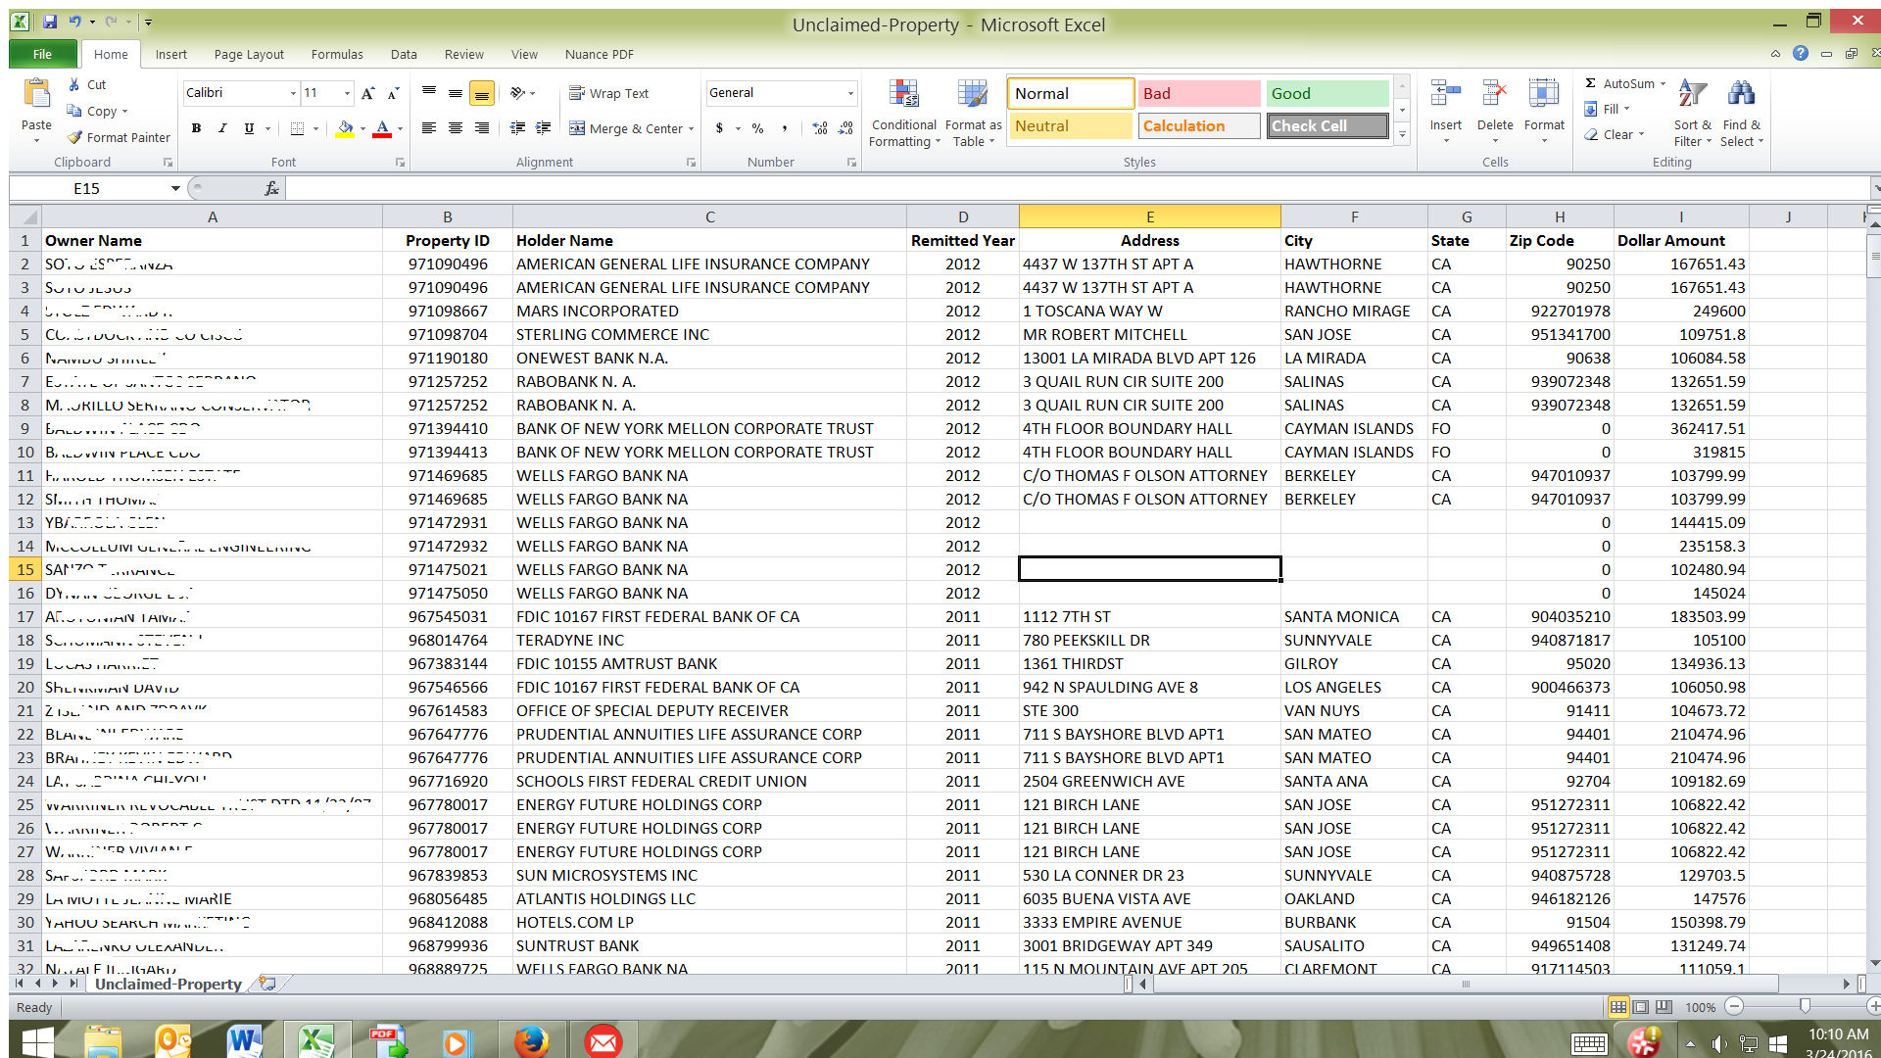Open the Calibri font name dropdown
The height and width of the screenshot is (1058, 1881).
pos(293,93)
